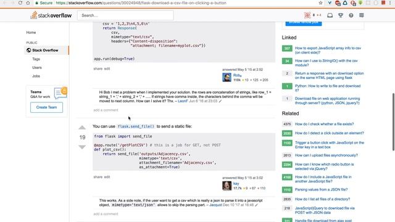The height and width of the screenshot is (222, 395).
Task: Click the browser address bar URL
Action: [141, 3]
